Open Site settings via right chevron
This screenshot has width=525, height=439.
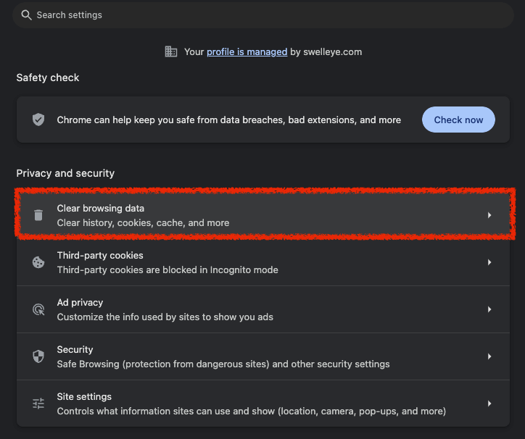(x=489, y=404)
